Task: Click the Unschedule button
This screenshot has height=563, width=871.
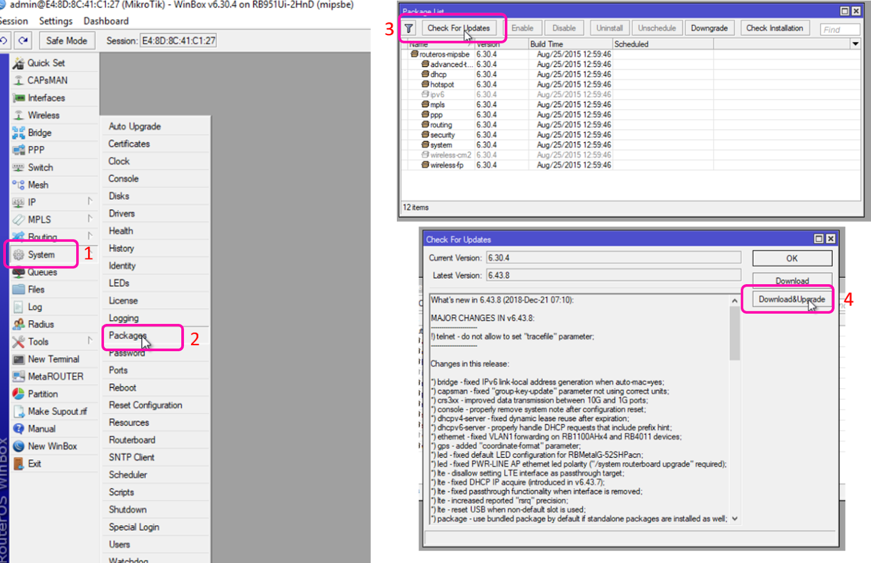Action: [x=657, y=28]
